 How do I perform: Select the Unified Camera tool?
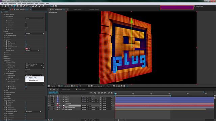[x=15, y=6]
